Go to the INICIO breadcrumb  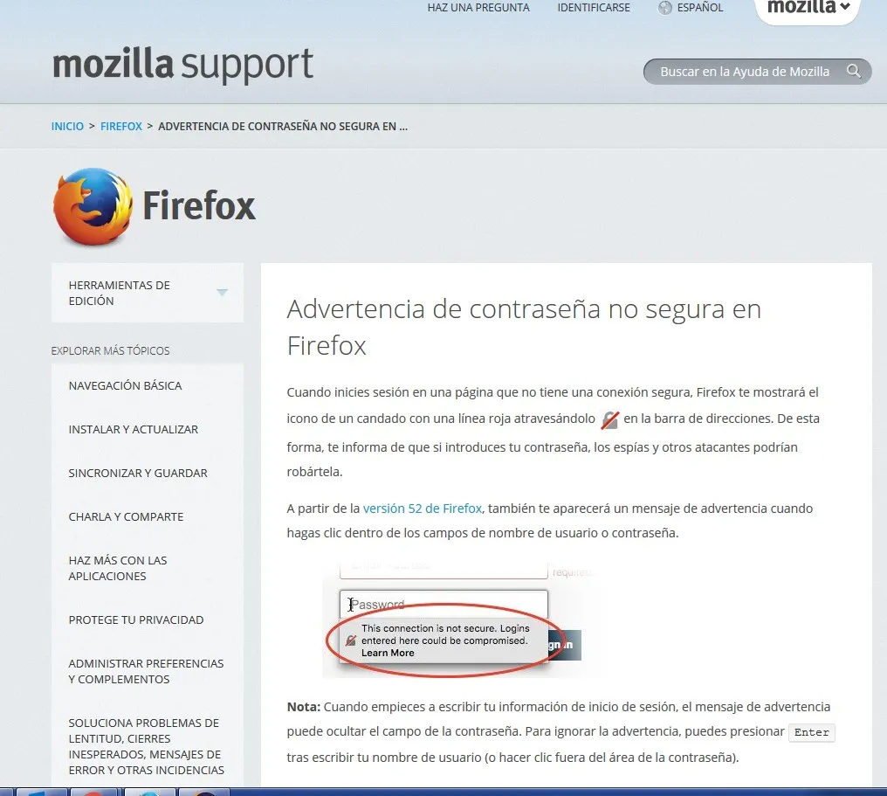point(67,126)
